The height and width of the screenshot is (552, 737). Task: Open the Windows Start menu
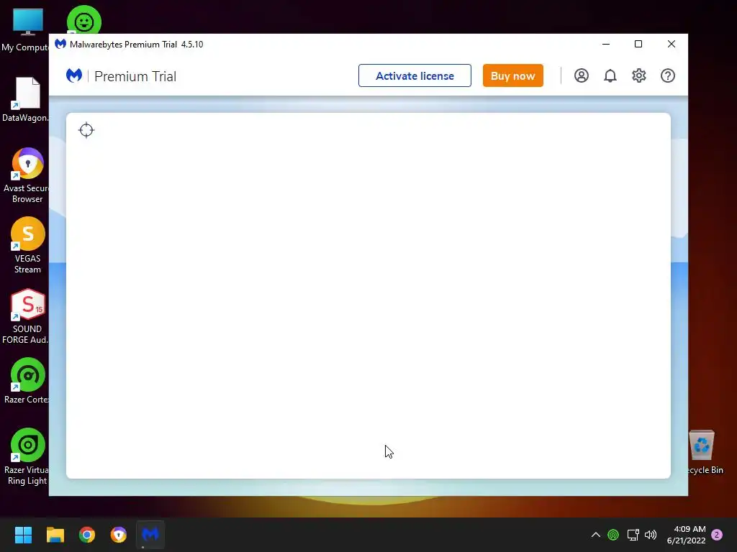(x=23, y=535)
